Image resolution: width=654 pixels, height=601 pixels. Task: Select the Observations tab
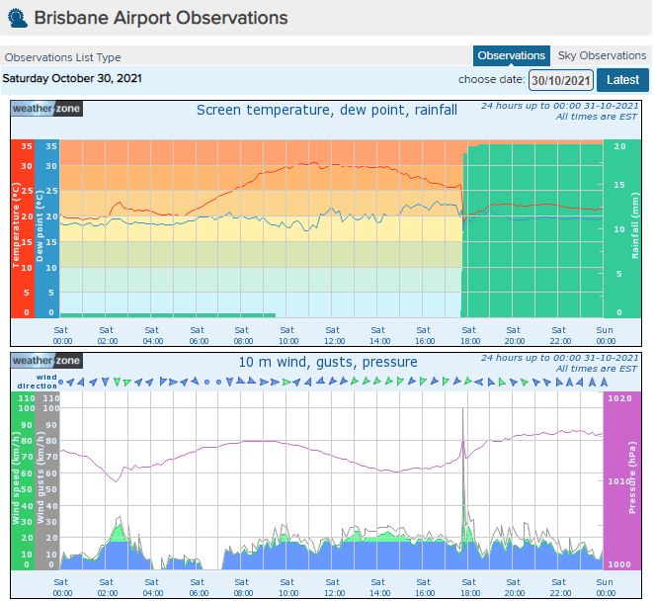point(511,55)
